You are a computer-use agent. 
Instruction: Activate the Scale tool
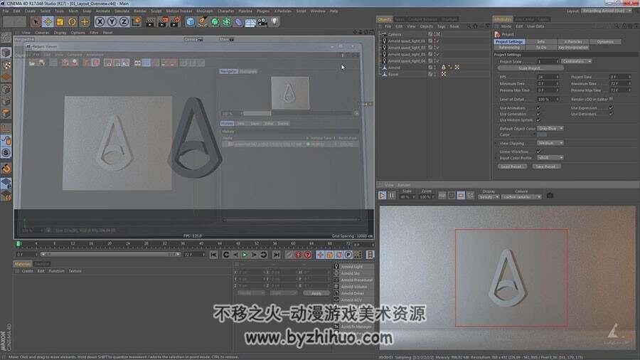click(x=60, y=21)
